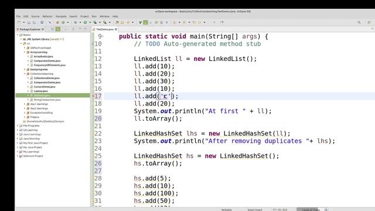This screenshot has height=211, width=375.
Task: Open the Project menu
Action: (84, 16)
